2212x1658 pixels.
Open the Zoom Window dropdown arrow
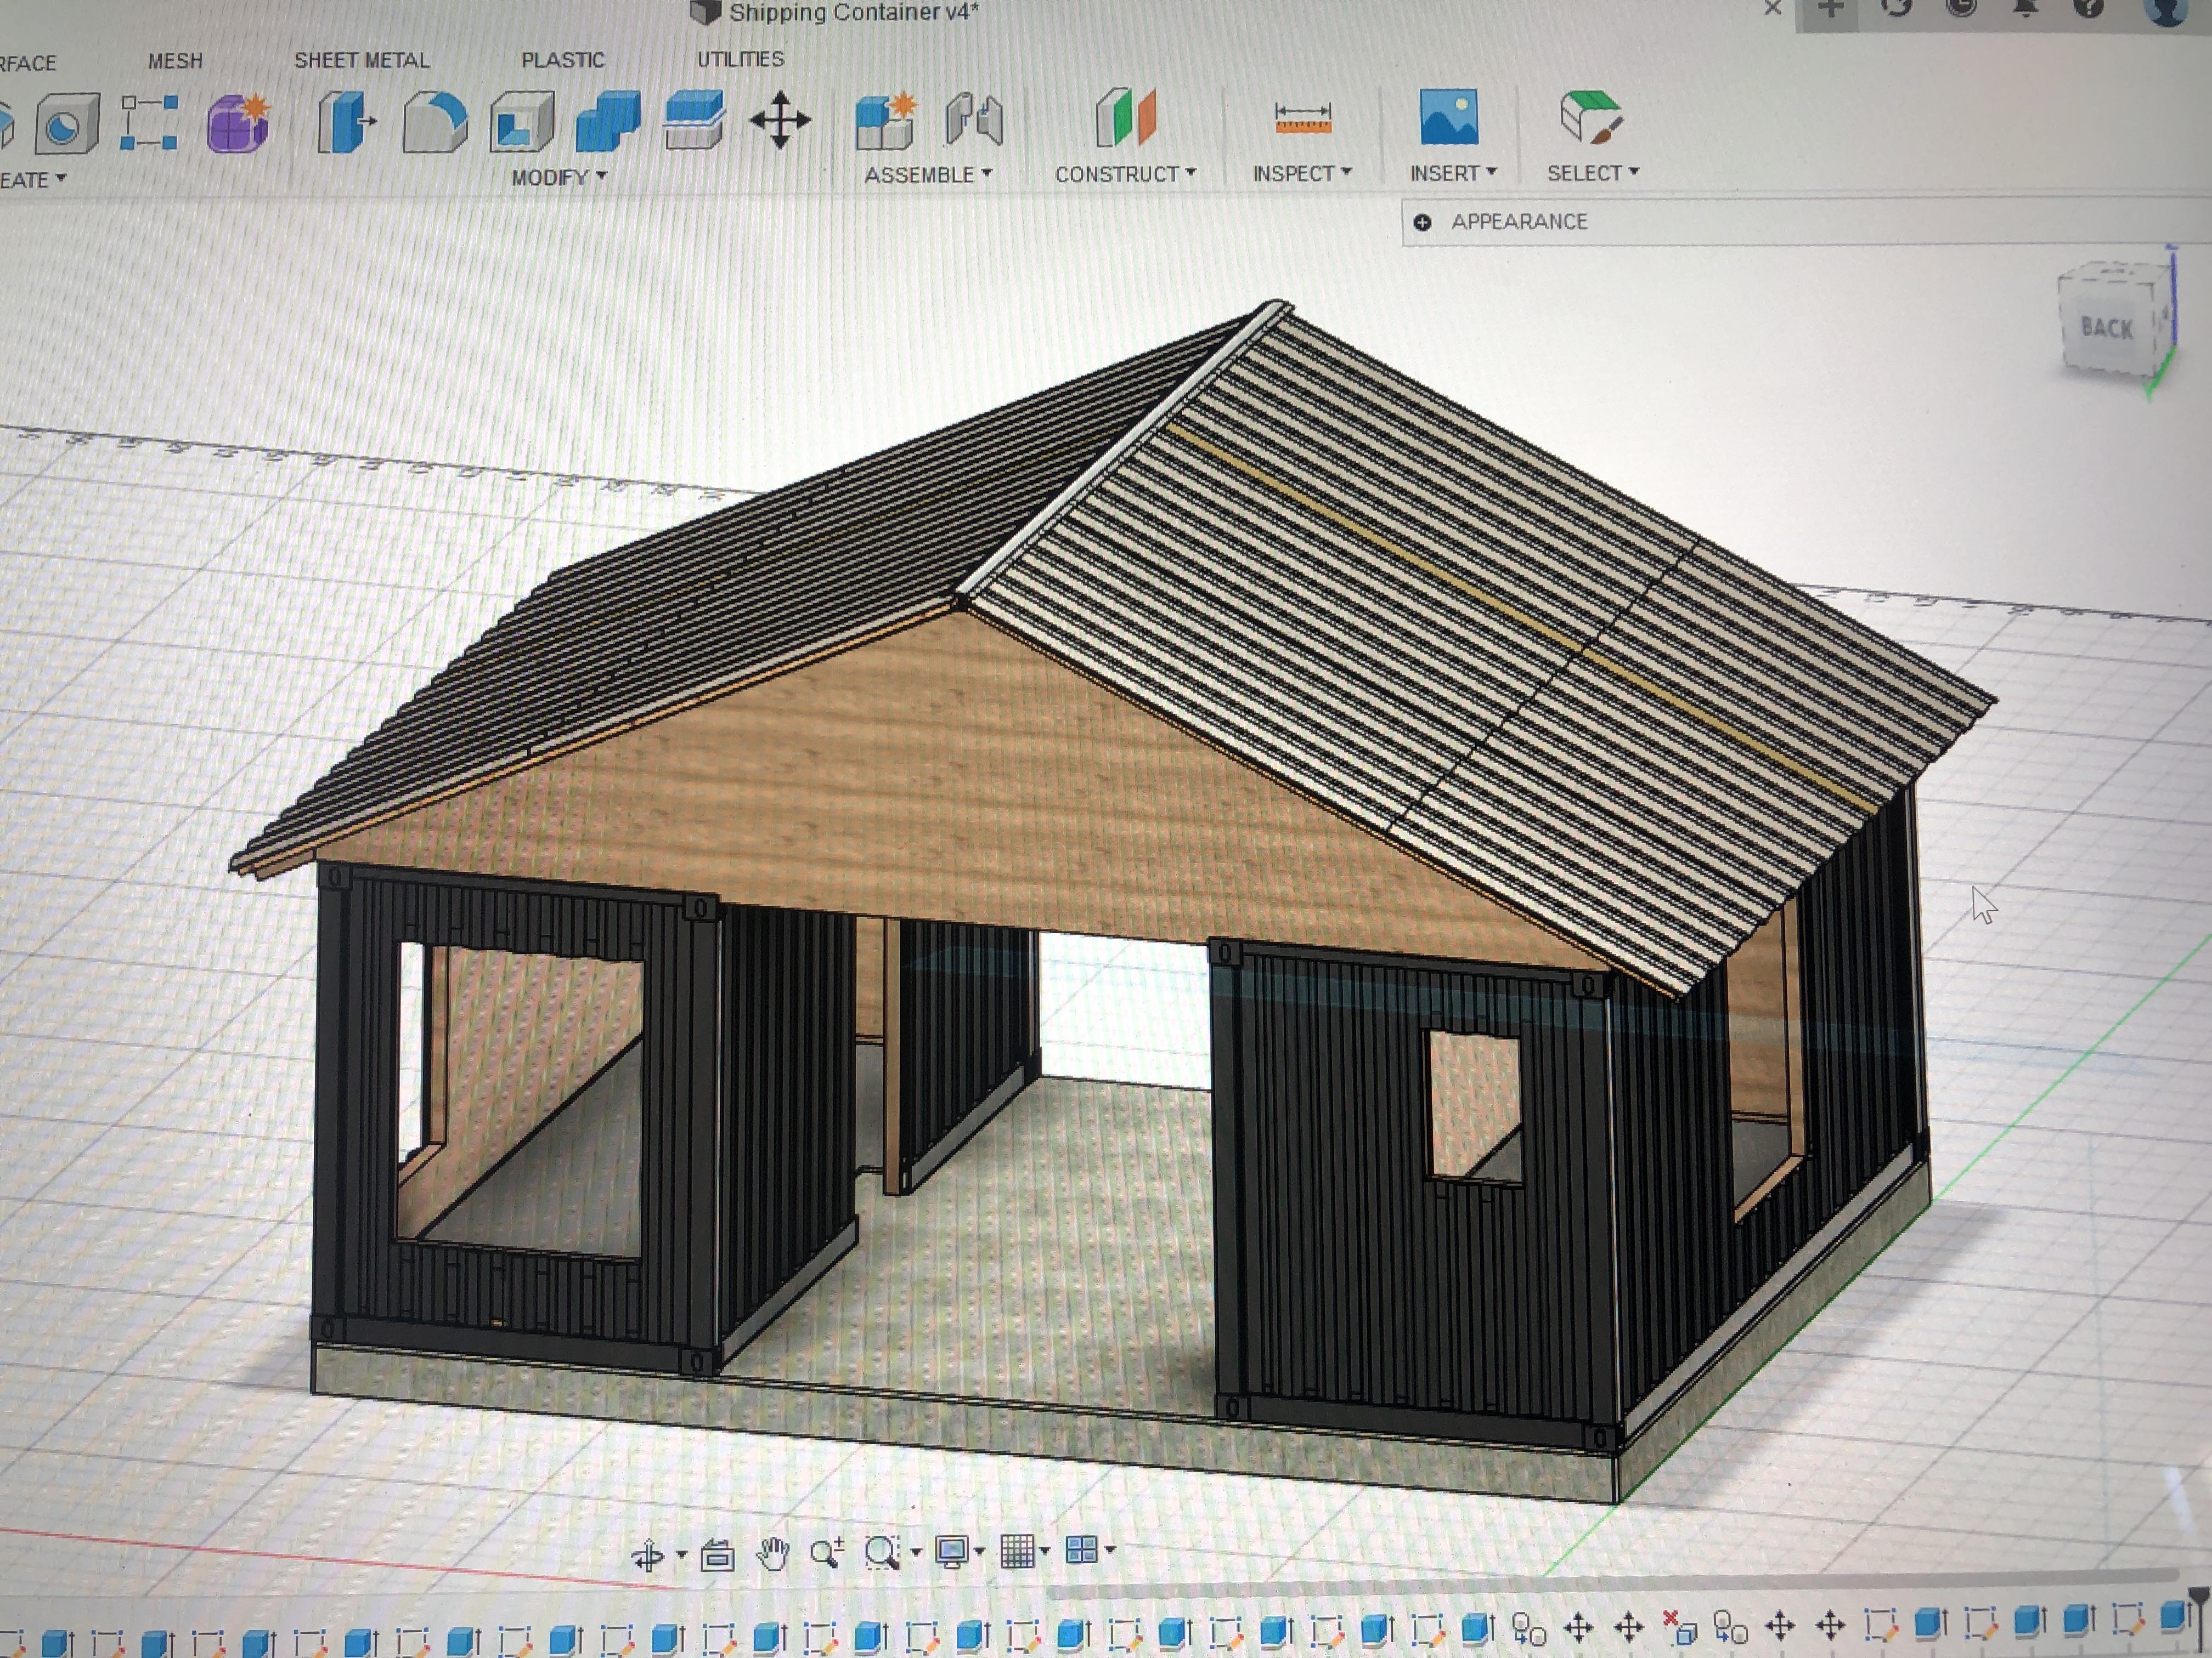(x=915, y=1552)
